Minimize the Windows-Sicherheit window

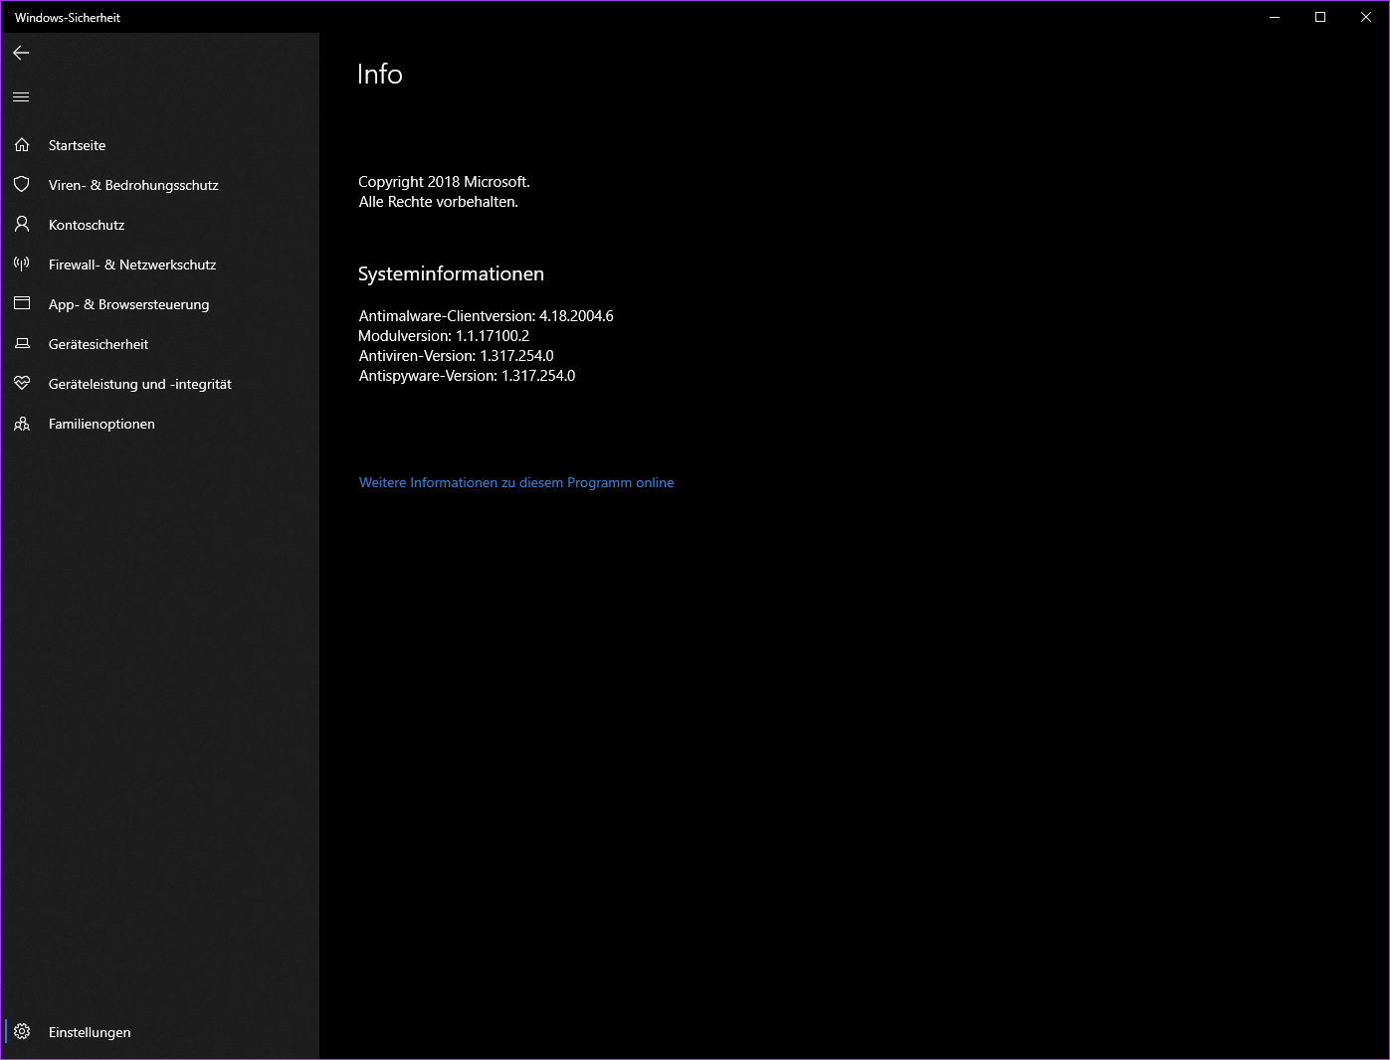pos(1275,17)
